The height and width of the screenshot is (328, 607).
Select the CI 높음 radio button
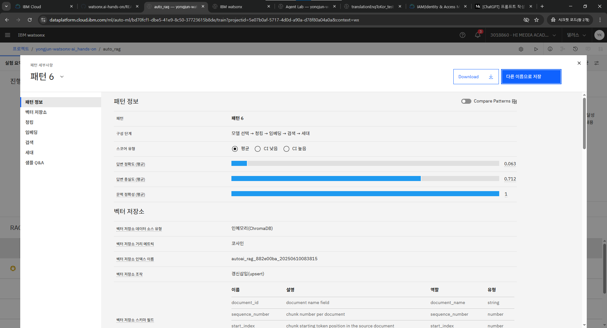coord(286,149)
